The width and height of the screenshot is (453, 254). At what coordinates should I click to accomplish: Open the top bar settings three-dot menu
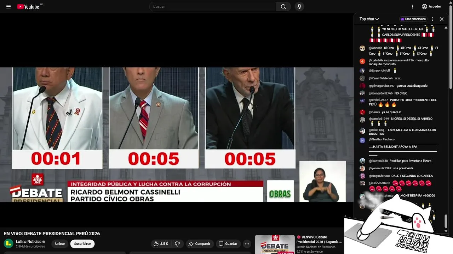point(413,6)
